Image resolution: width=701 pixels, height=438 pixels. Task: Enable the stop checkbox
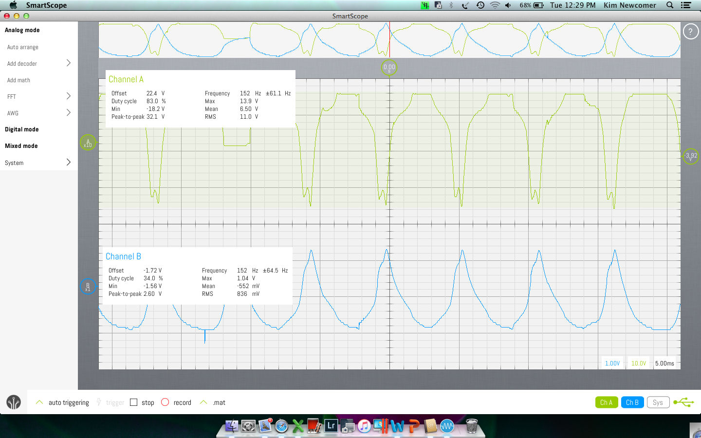tap(134, 402)
